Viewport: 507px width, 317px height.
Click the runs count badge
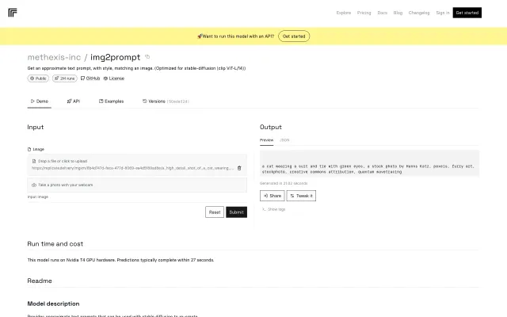pos(65,78)
